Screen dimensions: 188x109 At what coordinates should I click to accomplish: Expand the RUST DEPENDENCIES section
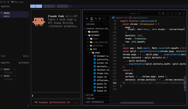pos(96,102)
